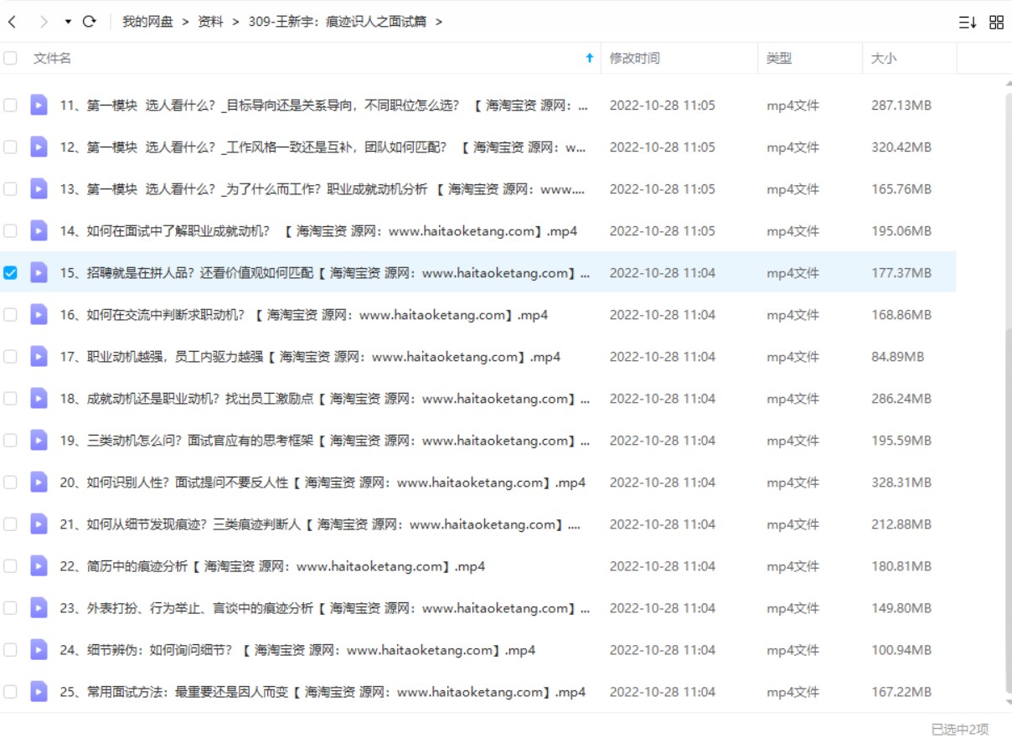
Task: Check the box for file 13
Action: click(10, 188)
